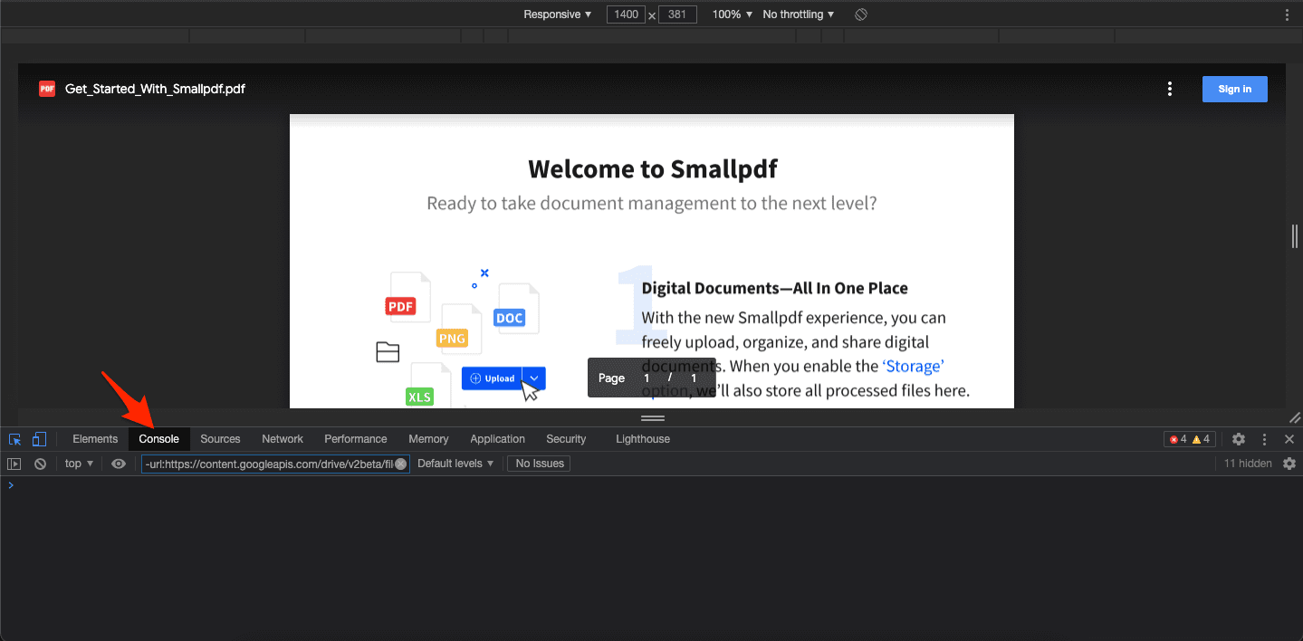This screenshot has height=641, width=1303.
Task: Click the blue Sign in button
Action: (x=1234, y=89)
